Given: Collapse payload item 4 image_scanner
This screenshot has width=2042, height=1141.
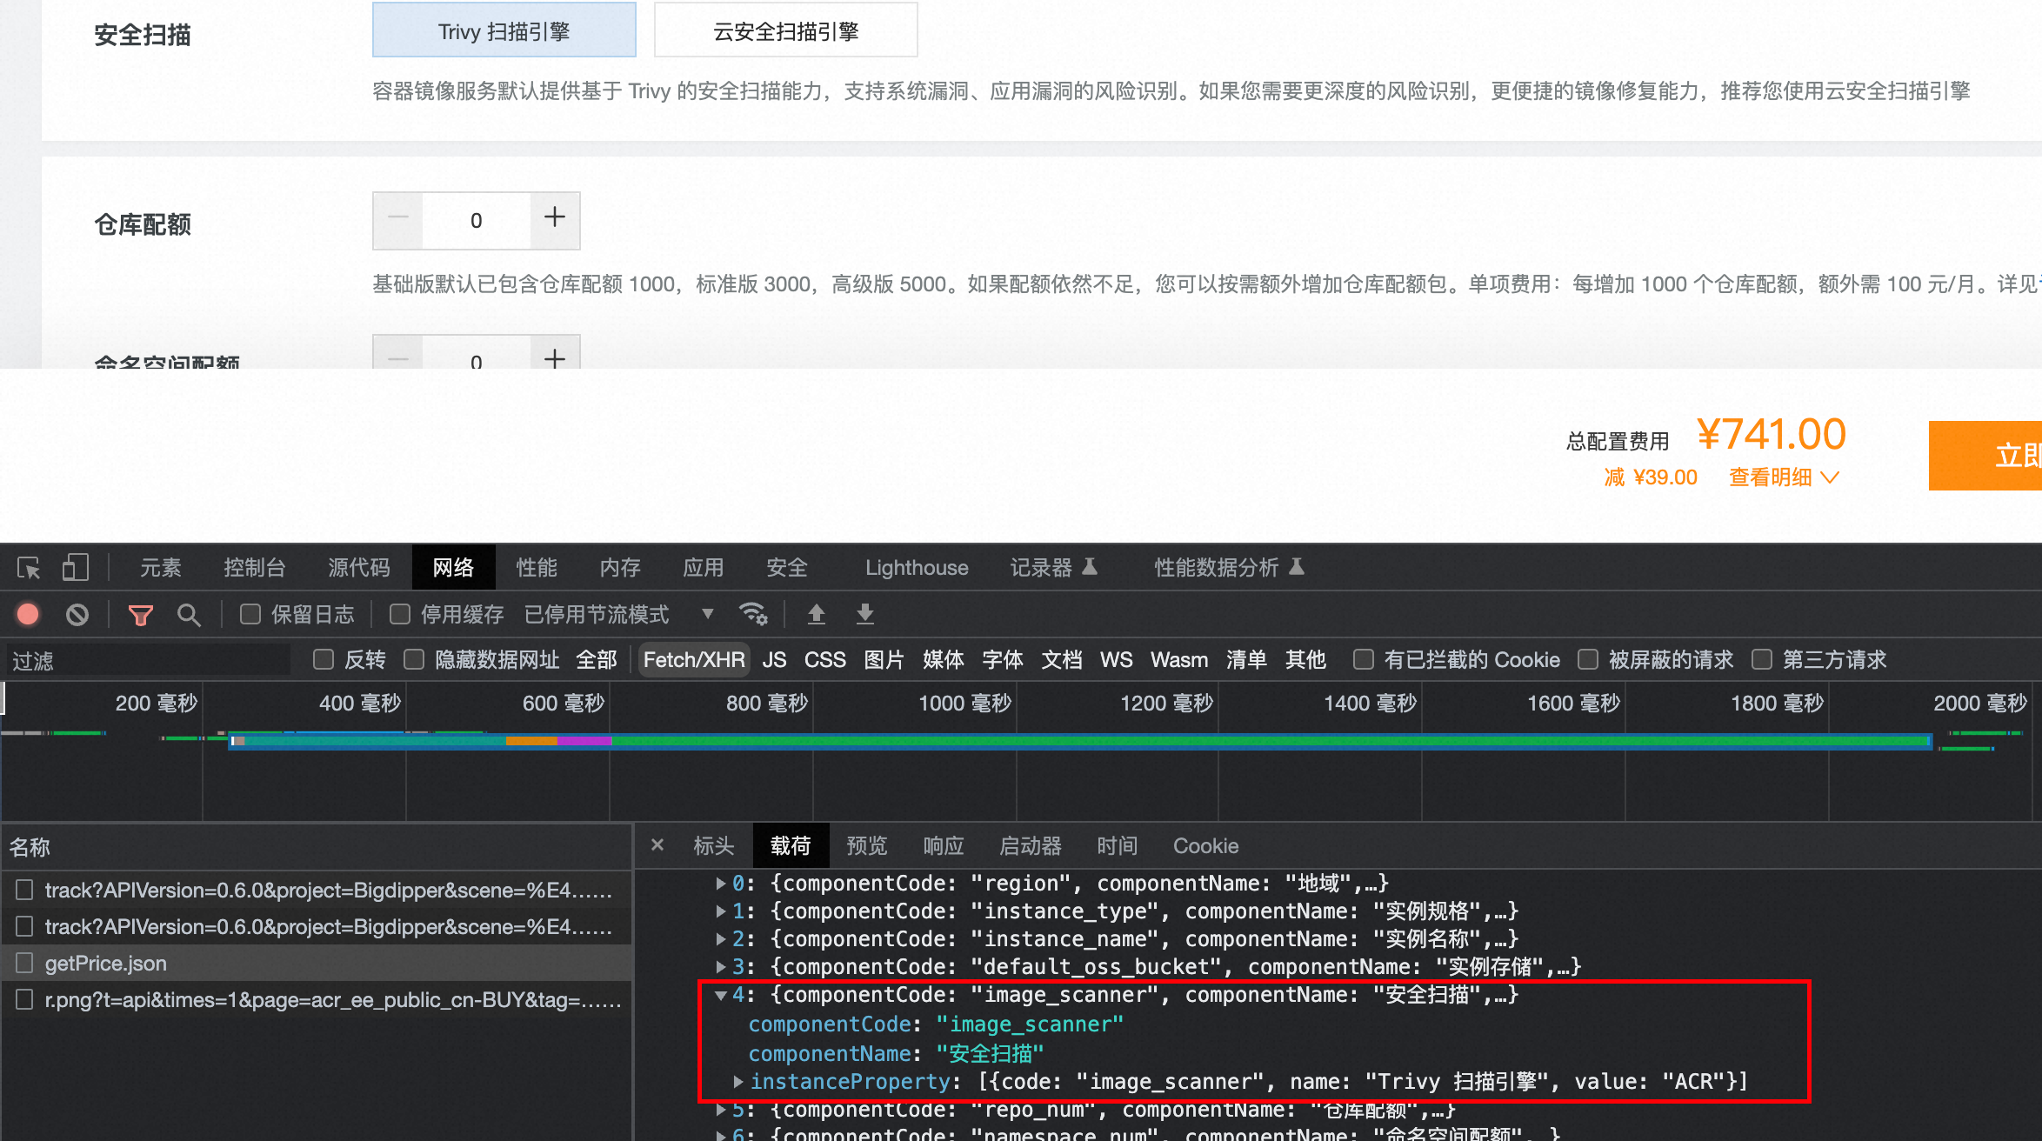Looking at the screenshot, I should click(x=720, y=995).
